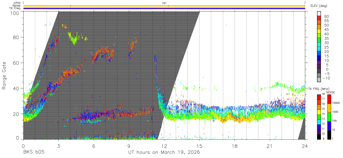The width and height of the screenshot is (343, 158).
Task: Click the 1 tick on the NOISE colorbar
Action: coord(333,139)
